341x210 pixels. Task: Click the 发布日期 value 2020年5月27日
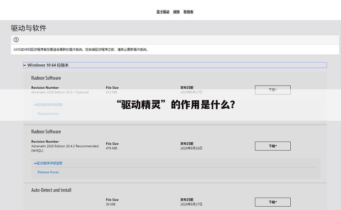192,92
